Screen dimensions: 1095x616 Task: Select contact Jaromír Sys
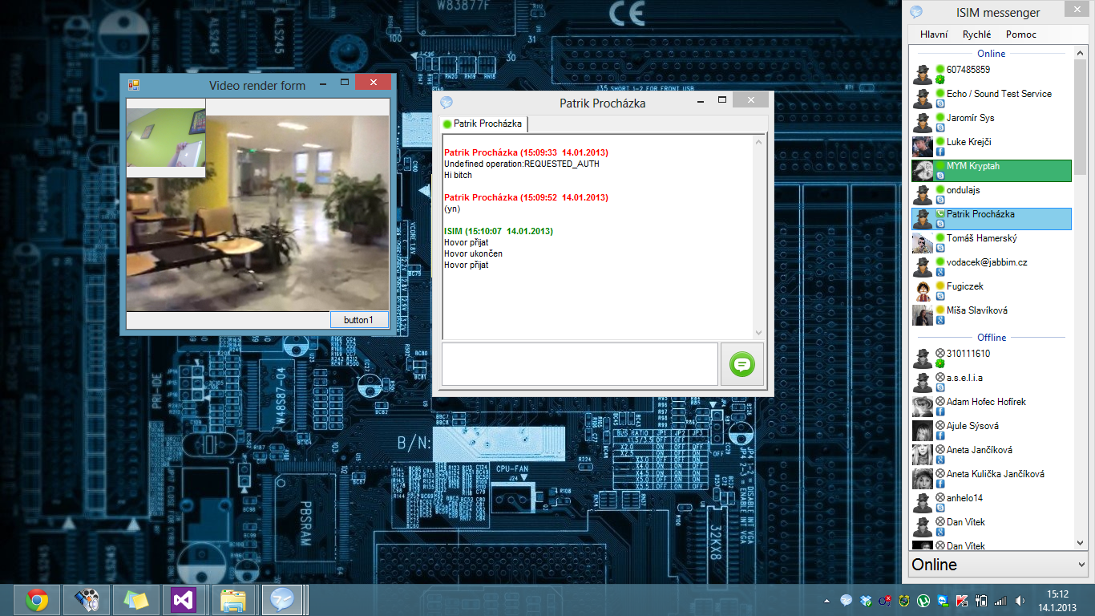click(x=992, y=122)
